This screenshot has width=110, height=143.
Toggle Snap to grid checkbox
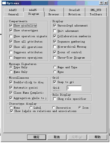click(x=55, y=82)
